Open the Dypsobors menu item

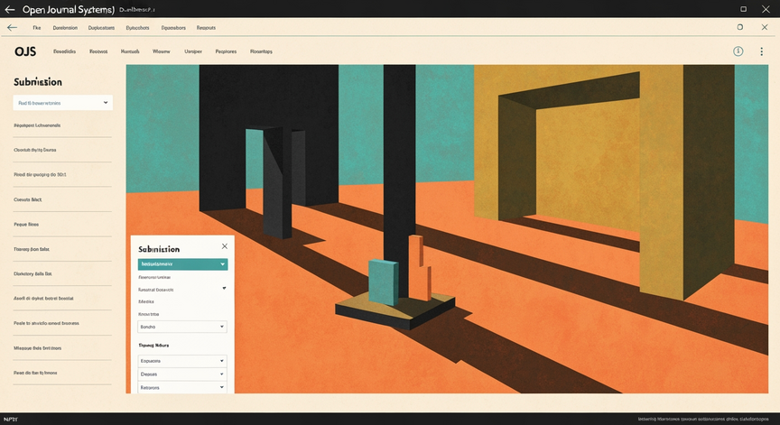coord(173,28)
